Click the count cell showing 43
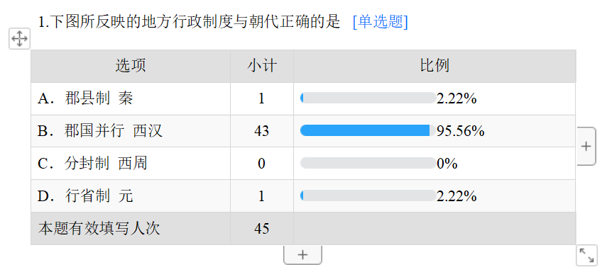 click(262, 131)
